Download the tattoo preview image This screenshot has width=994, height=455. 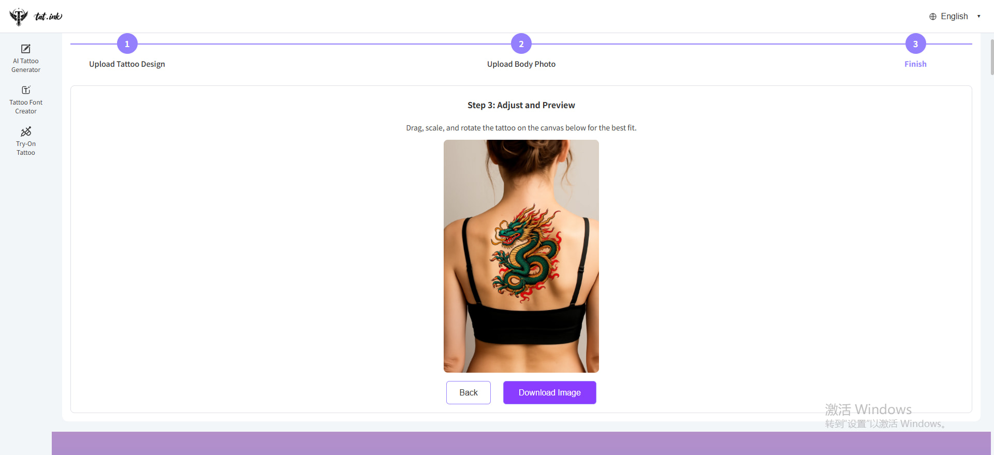pyautogui.click(x=550, y=393)
